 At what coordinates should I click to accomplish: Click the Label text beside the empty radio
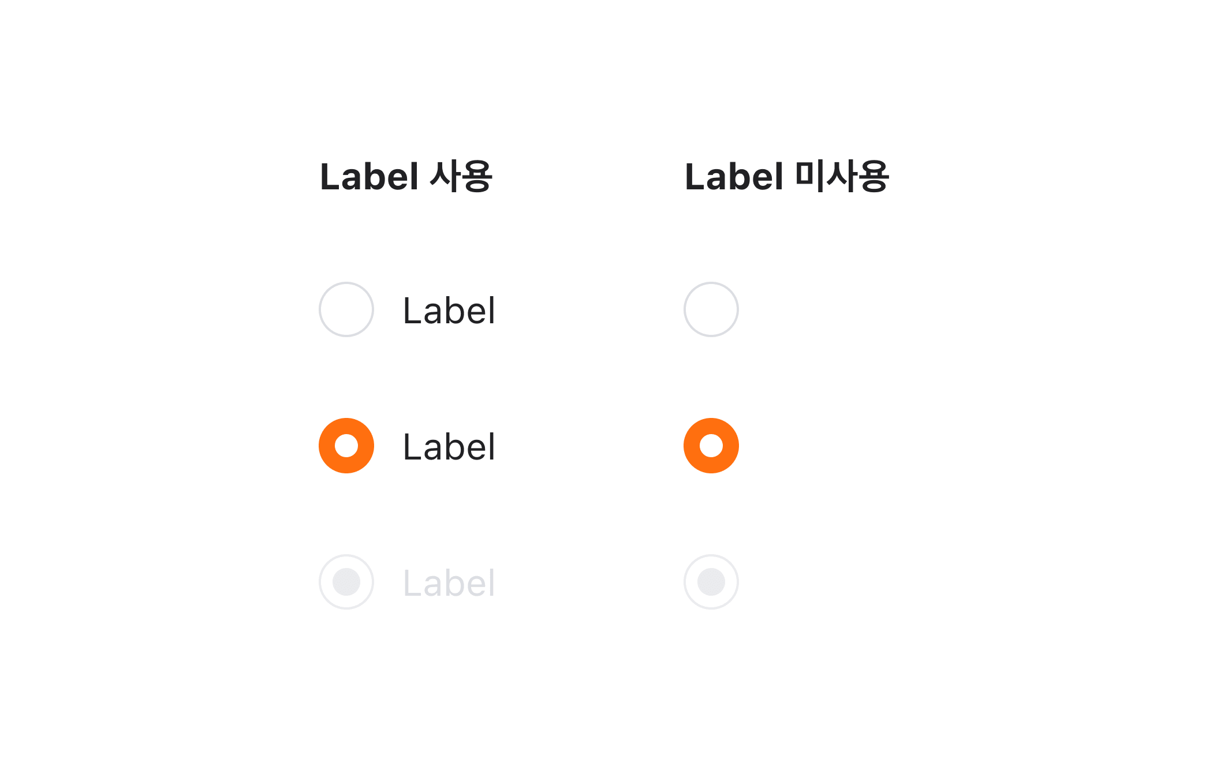tap(449, 311)
